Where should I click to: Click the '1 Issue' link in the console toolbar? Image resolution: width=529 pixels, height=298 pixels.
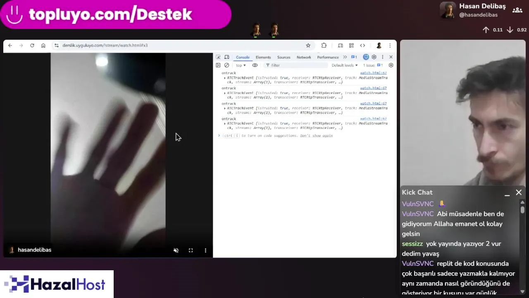pos(373,65)
